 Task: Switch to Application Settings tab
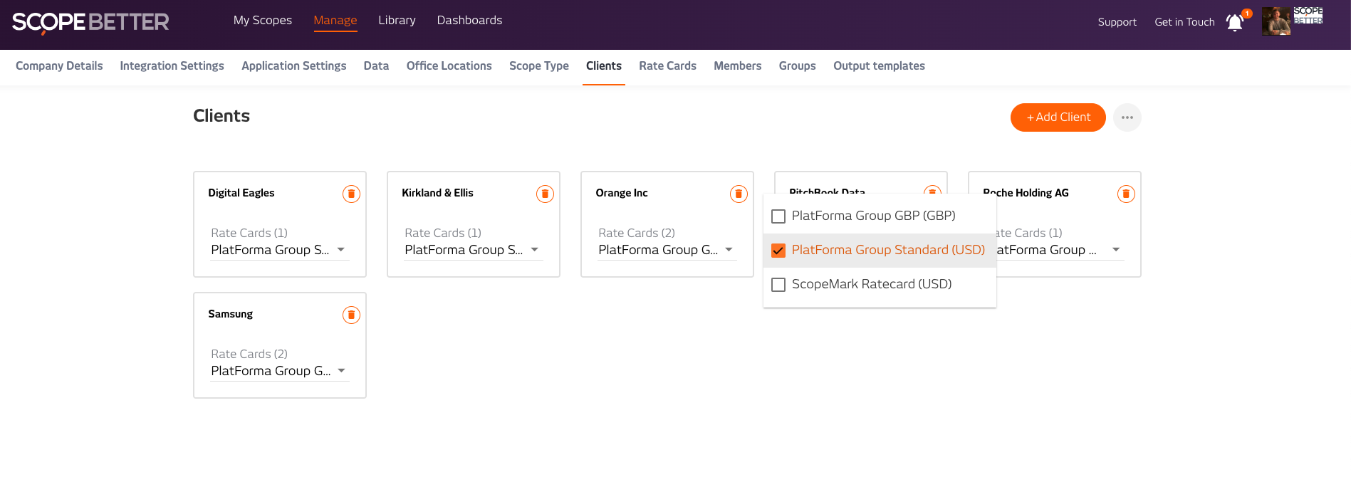pos(294,66)
